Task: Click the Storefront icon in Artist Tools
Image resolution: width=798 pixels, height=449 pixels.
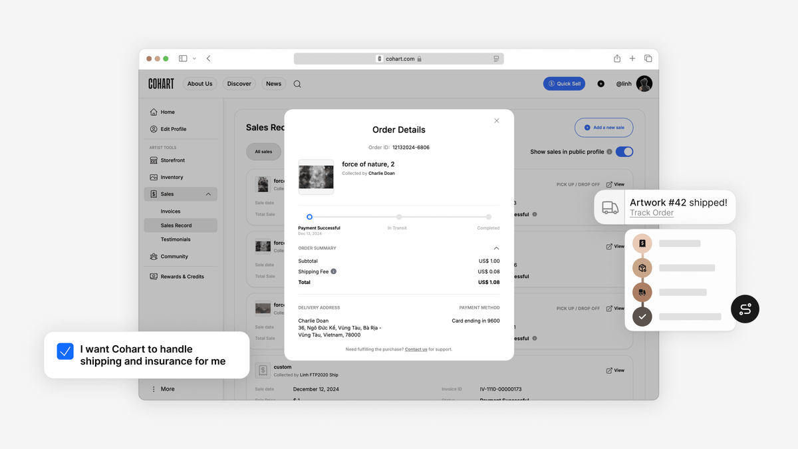Action: [154, 160]
